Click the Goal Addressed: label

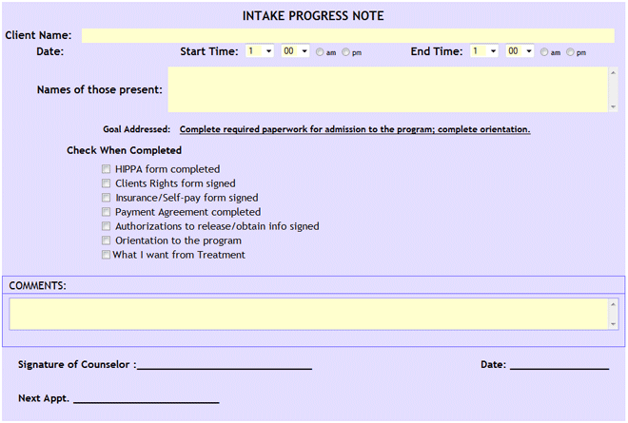(x=137, y=129)
